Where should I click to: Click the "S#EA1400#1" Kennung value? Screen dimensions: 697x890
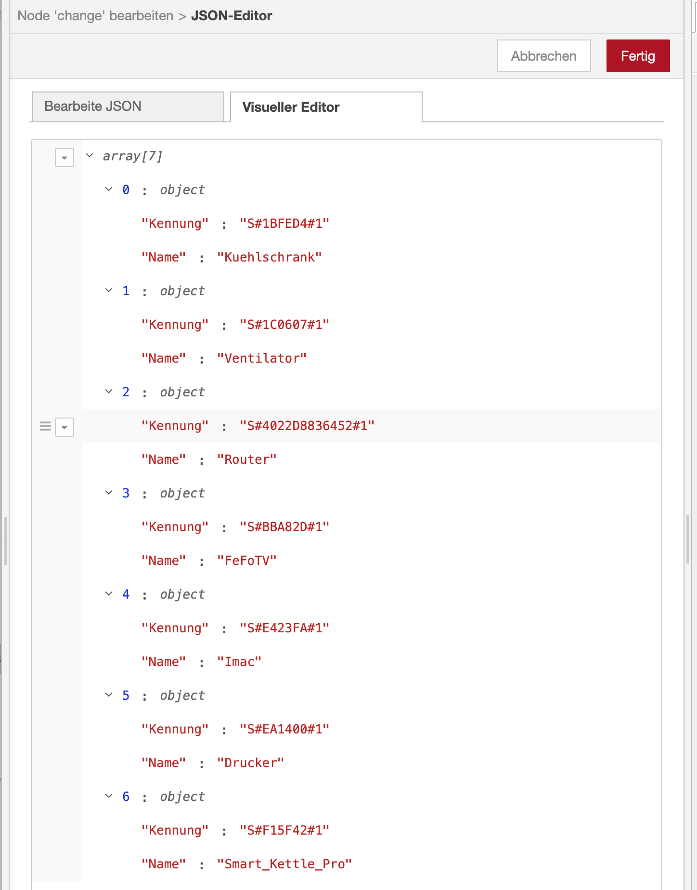tap(284, 729)
